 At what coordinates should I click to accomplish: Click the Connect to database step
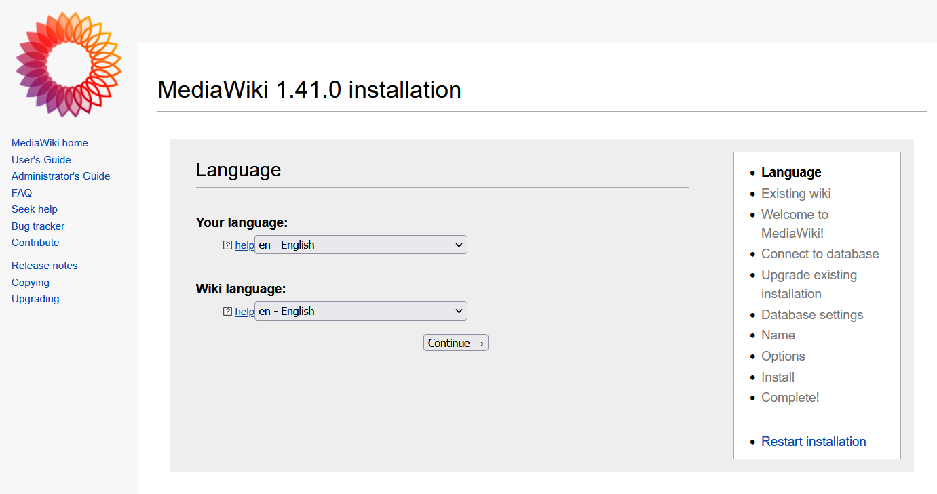(x=820, y=254)
